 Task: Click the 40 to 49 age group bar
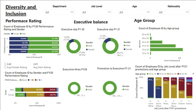(156, 42)
